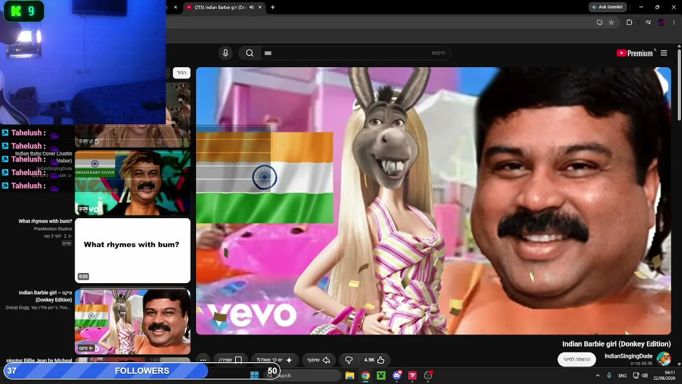Click the Windows Start button
Viewport: 682px width, 384px height.
point(254,375)
